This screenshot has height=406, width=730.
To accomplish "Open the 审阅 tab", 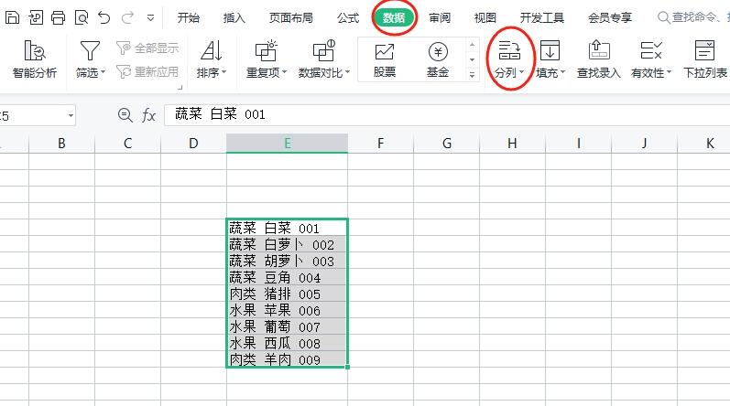I will point(440,18).
